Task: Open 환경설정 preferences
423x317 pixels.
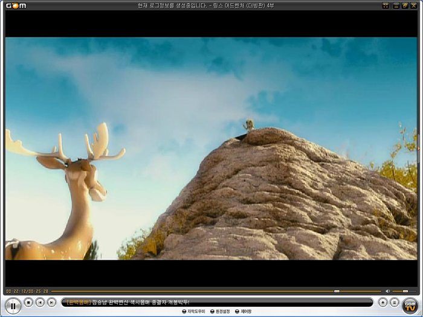Action: tap(220, 312)
